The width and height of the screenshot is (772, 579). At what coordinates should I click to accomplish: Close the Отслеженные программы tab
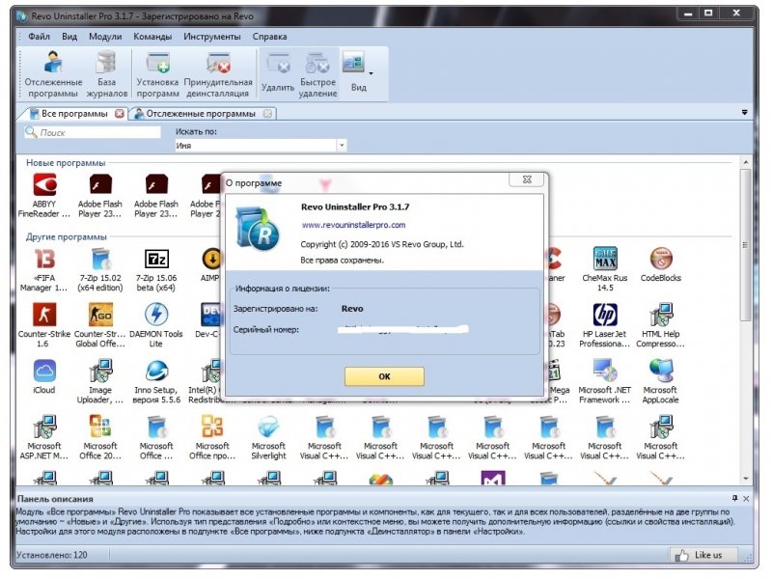pos(267,114)
